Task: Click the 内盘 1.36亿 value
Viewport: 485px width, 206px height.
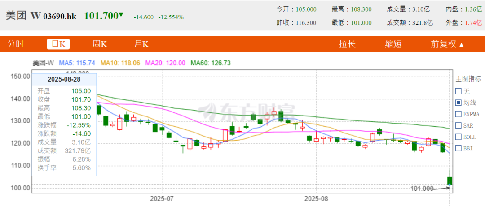Action: click(x=474, y=9)
